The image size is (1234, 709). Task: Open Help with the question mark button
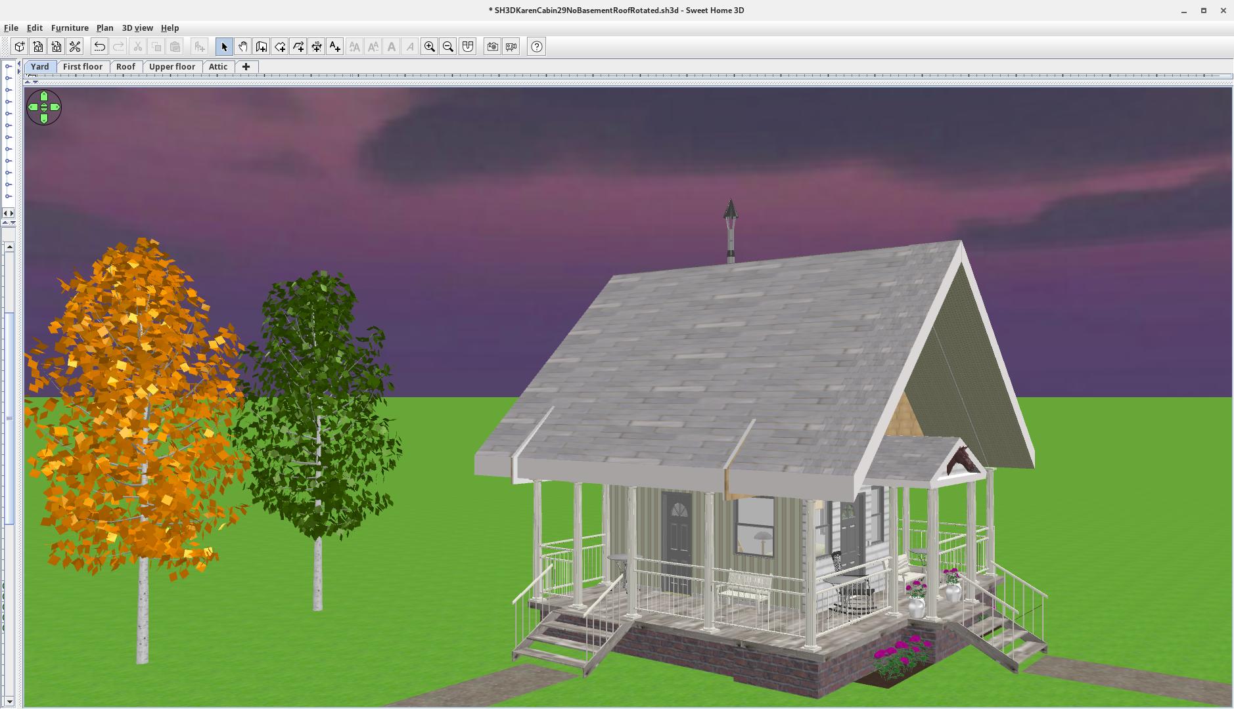click(x=536, y=47)
